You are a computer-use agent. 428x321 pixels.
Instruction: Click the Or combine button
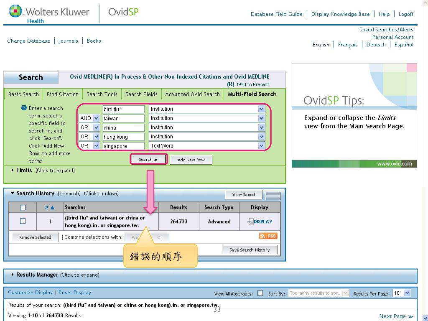click(x=160, y=237)
